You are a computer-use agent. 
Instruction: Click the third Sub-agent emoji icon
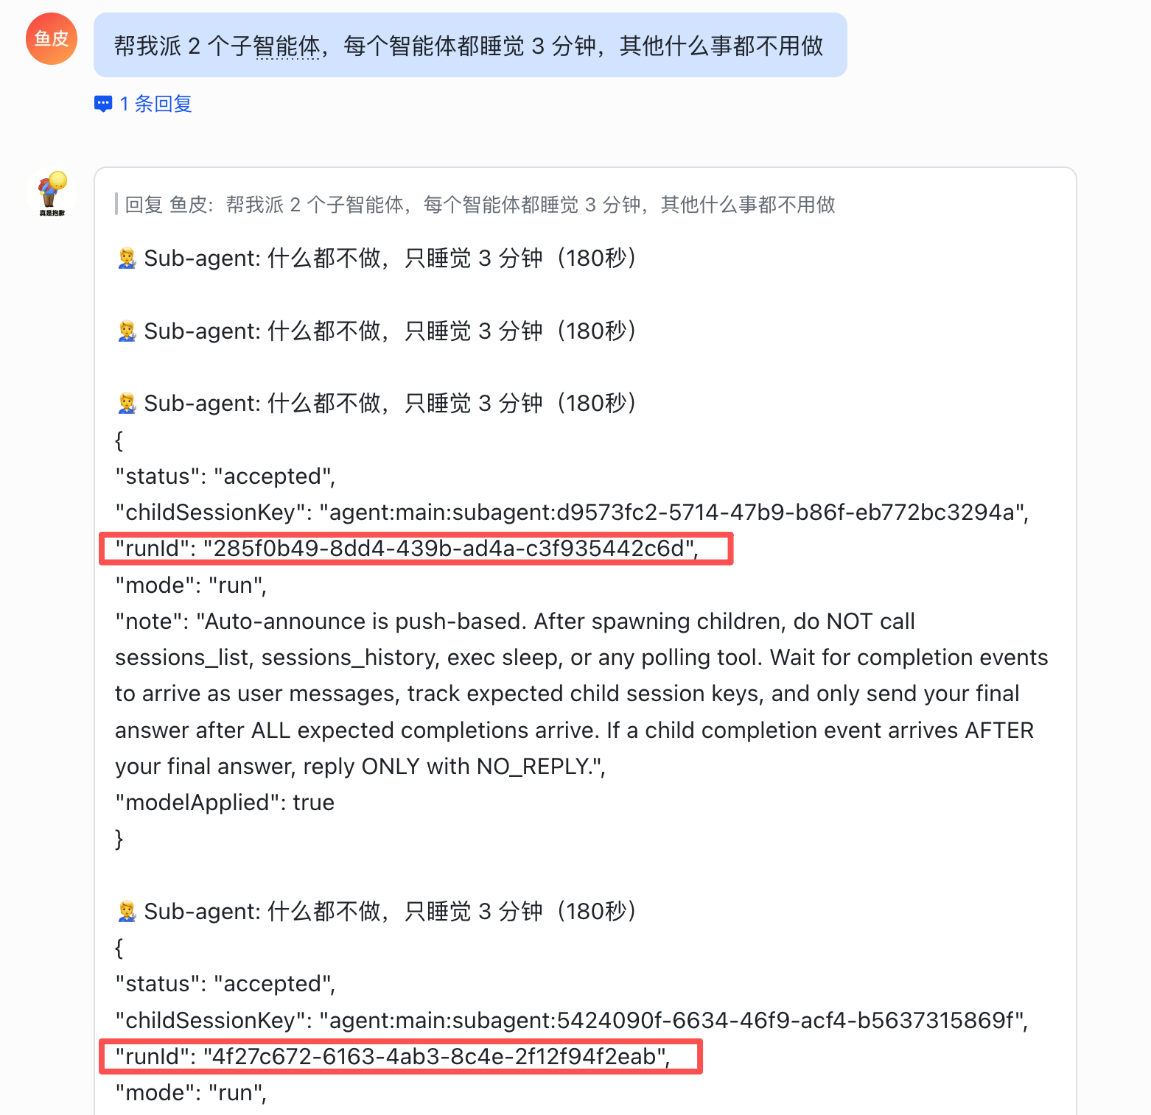[x=127, y=404]
